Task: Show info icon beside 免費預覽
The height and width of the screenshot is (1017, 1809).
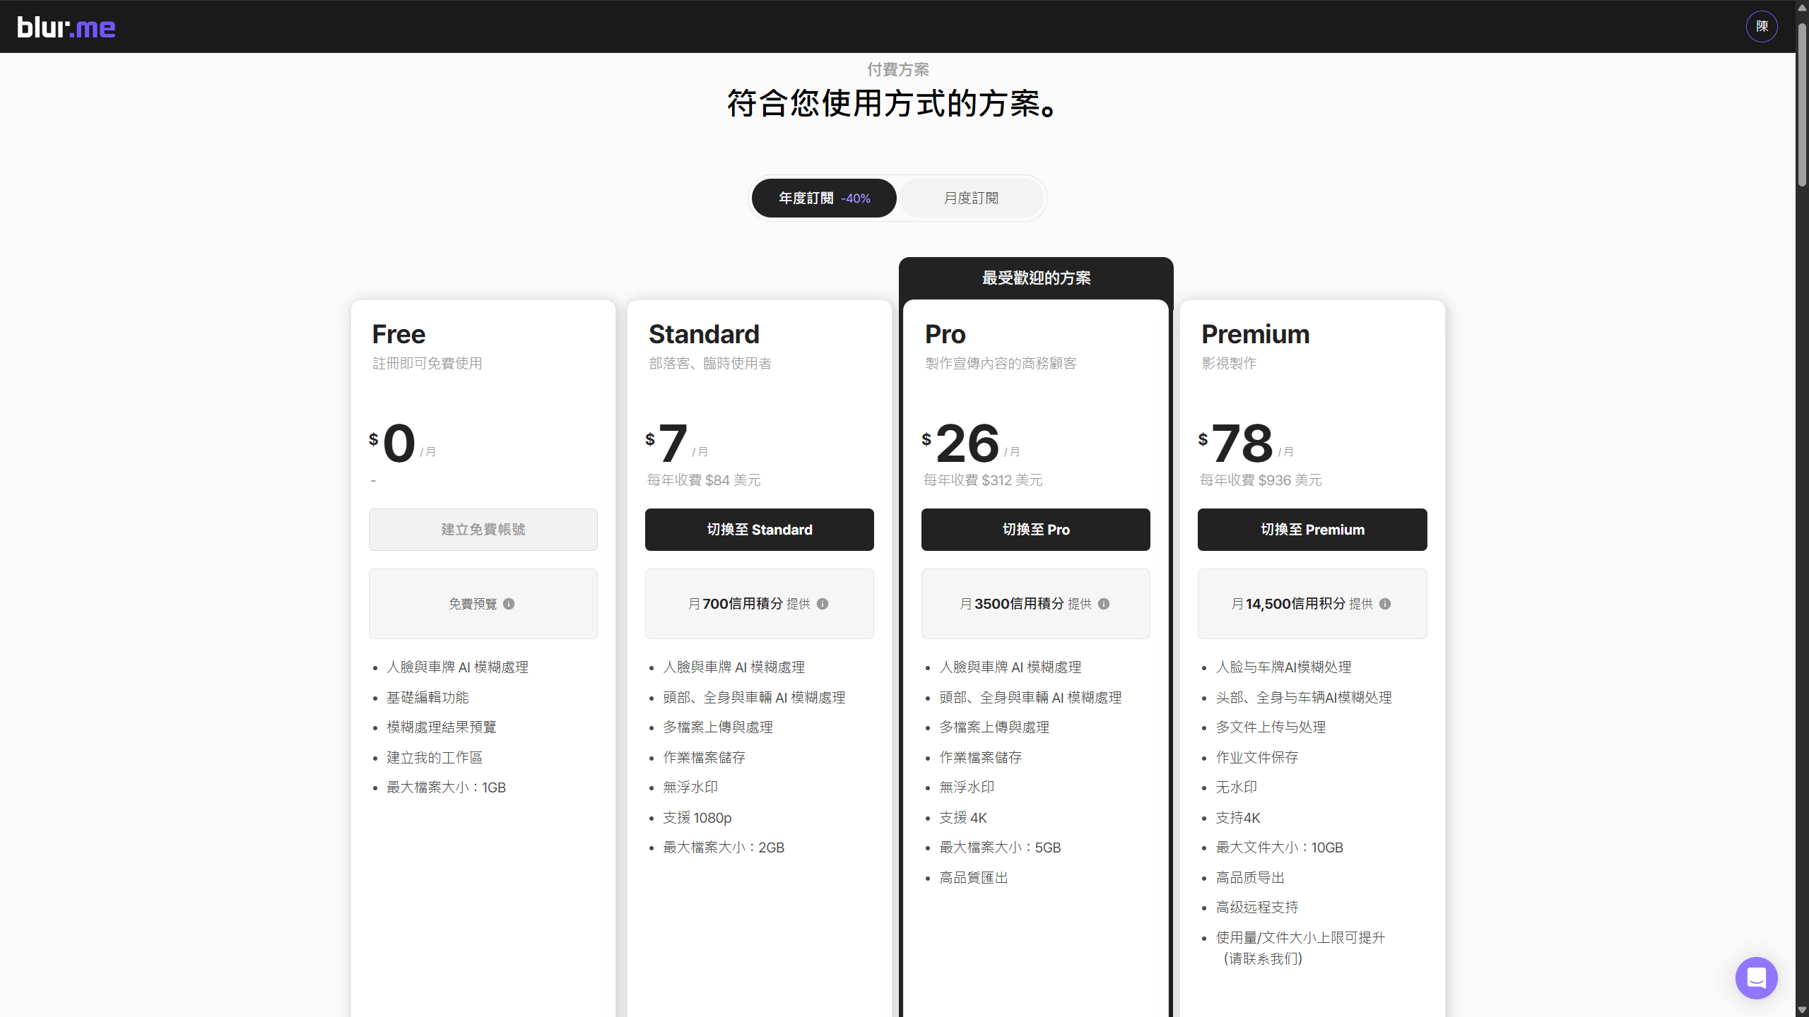Action: point(509,604)
